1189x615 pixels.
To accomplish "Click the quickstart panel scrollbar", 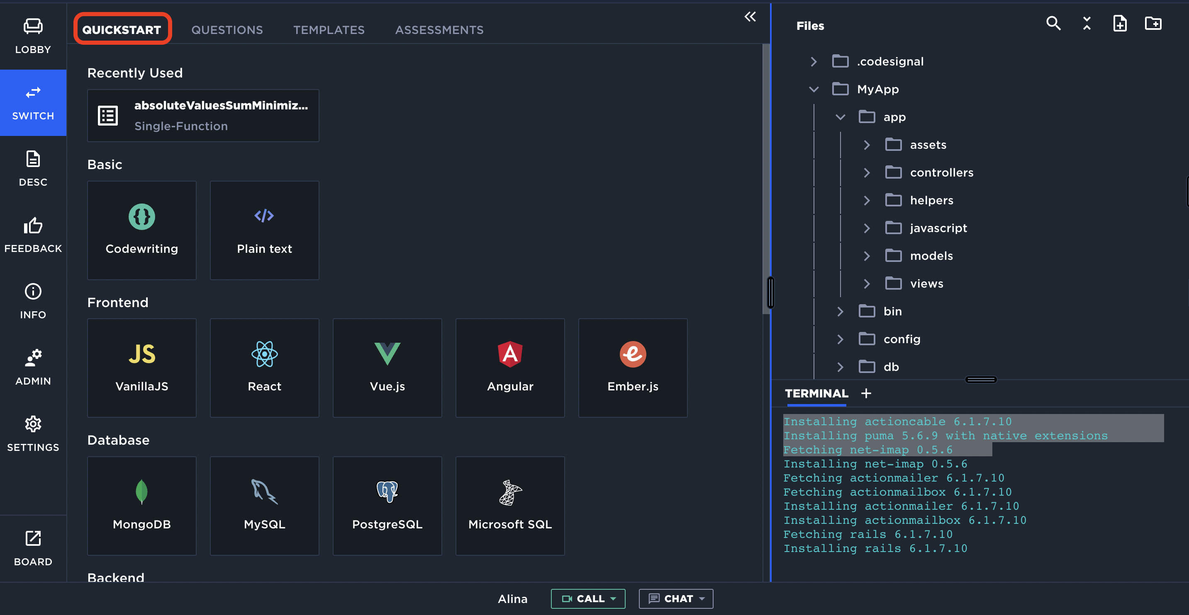I will [766, 179].
